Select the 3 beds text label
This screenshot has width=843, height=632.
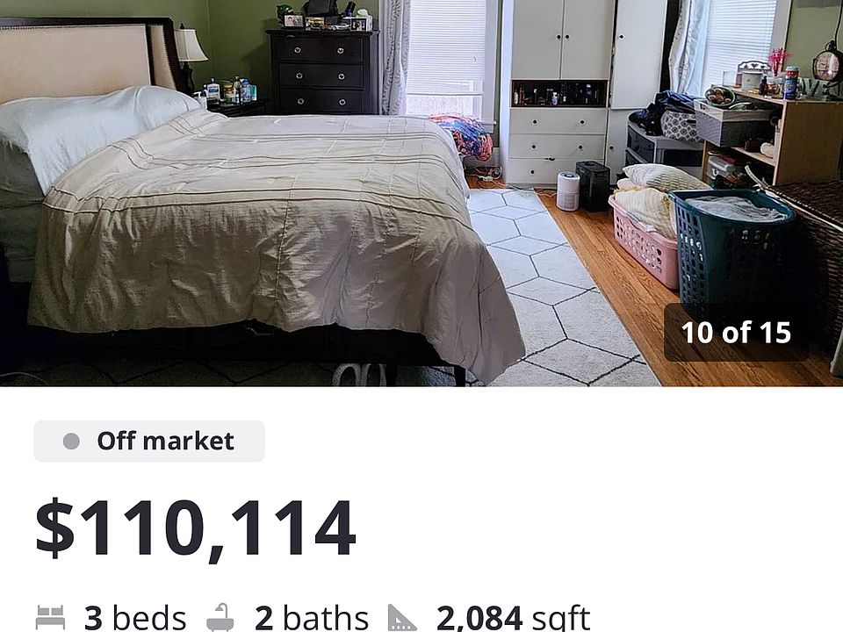pos(135,618)
